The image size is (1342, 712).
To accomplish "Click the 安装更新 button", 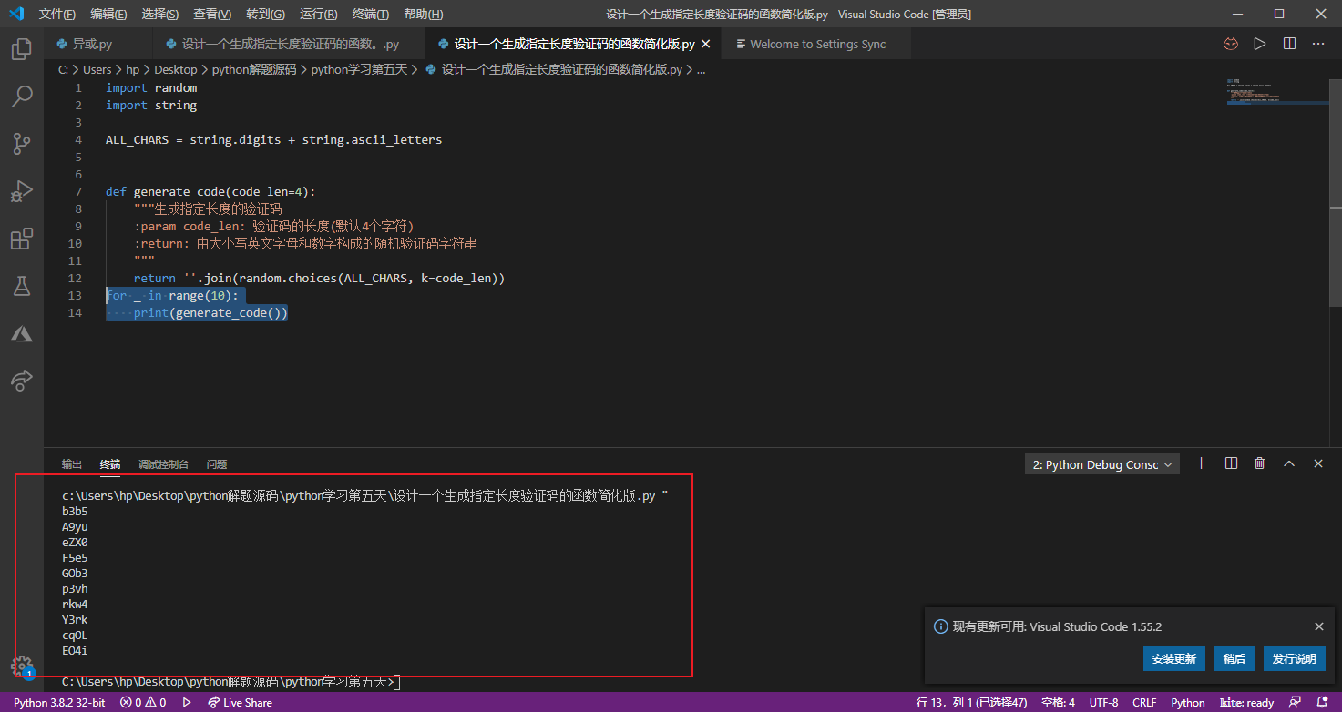I will pos(1173,658).
